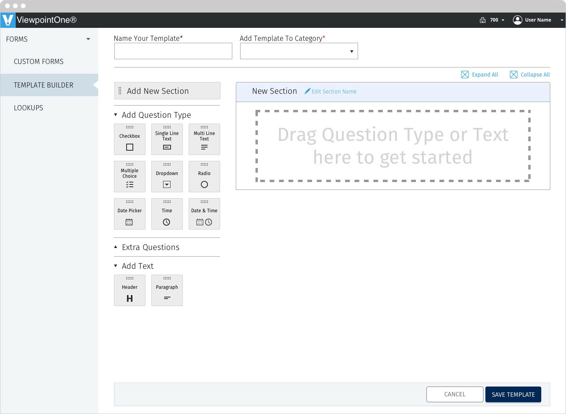Click the FORMS sidebar heading

coord(17,39)
